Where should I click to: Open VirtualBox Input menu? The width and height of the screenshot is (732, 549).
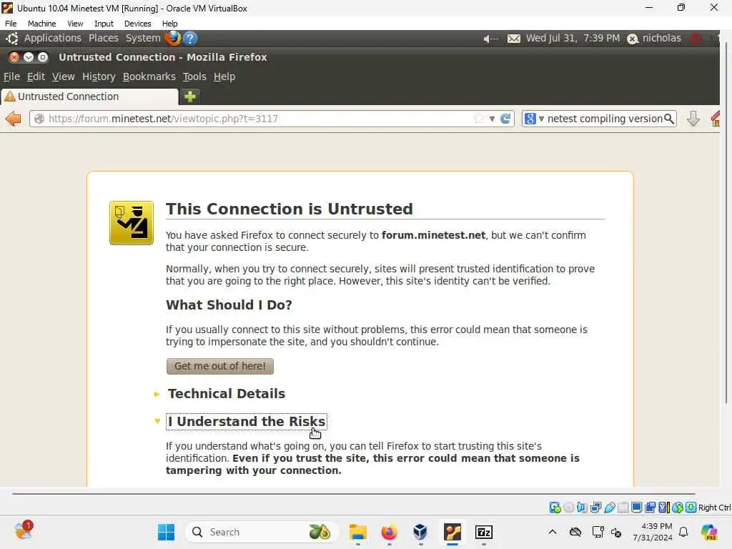[x=104, y=24]
